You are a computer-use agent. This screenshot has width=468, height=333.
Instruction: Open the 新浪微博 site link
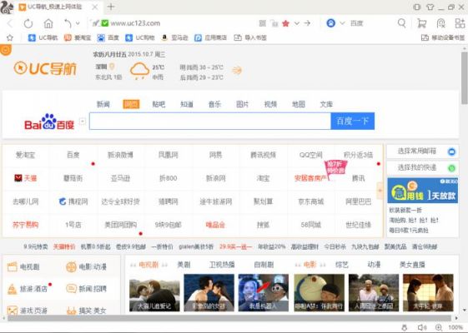pos(120,155)
